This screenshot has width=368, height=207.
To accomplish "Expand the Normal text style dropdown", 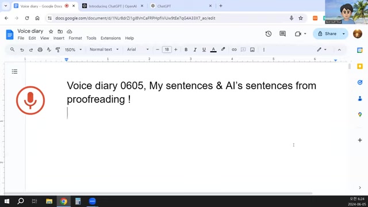I will point(104,49).
